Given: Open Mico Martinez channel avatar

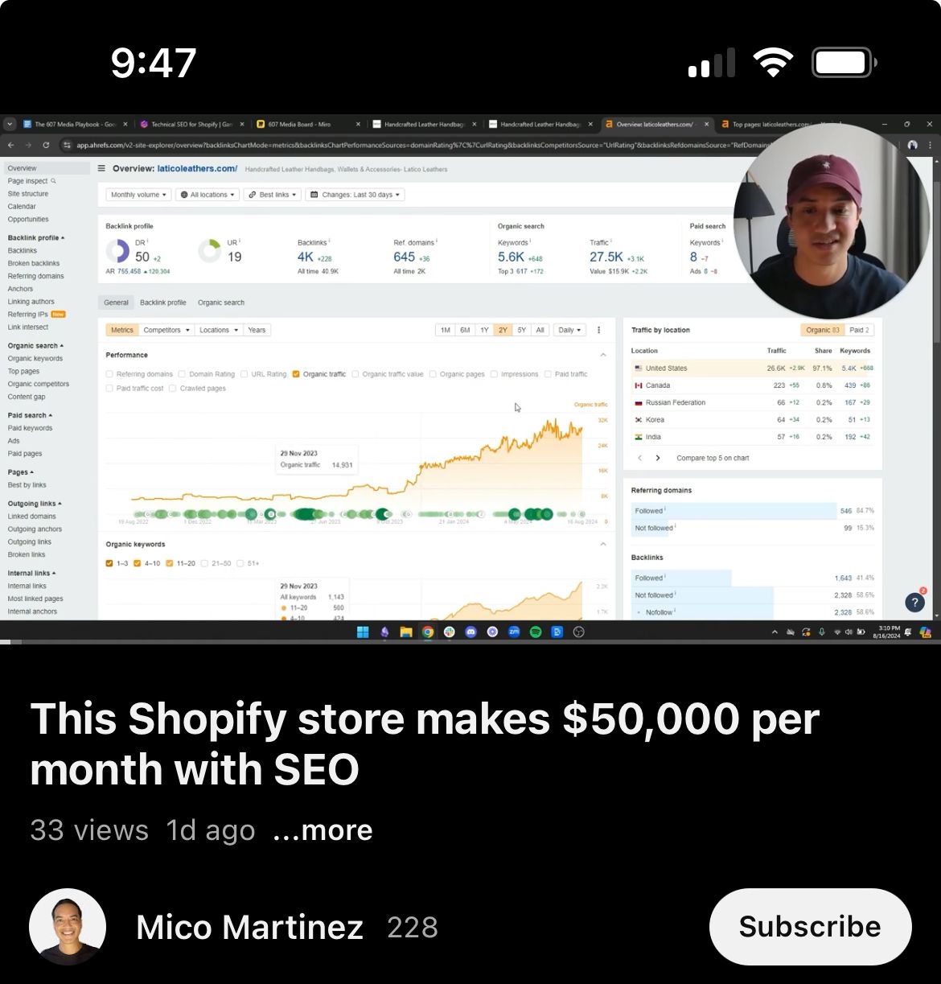Looking at the screenshot, I should click(68, 927).
